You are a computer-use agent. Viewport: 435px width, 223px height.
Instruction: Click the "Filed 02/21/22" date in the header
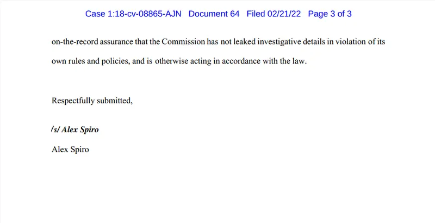point(274,14)
